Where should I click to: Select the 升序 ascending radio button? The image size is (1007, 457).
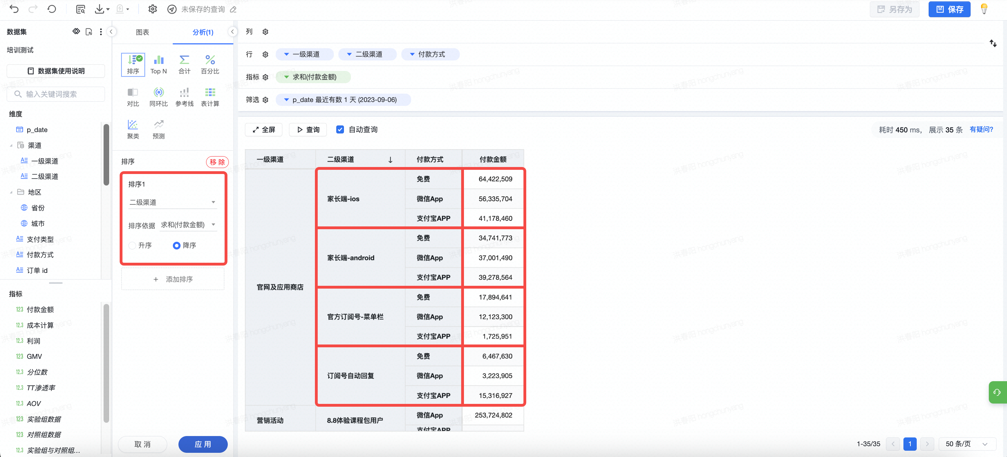pos(132,245)
